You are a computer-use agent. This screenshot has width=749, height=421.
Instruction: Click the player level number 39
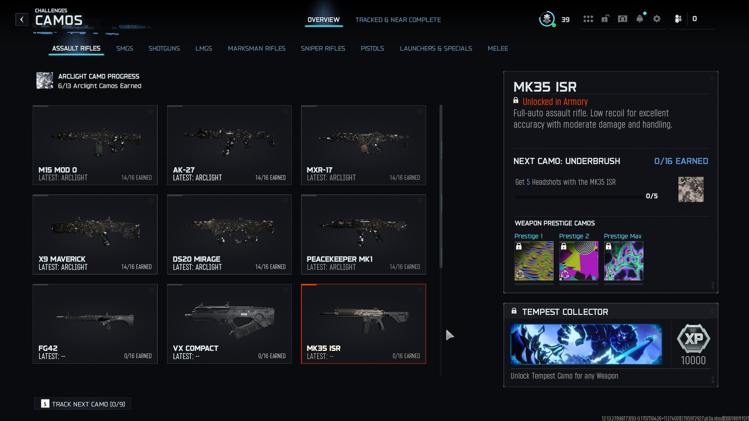click(566, 19)
